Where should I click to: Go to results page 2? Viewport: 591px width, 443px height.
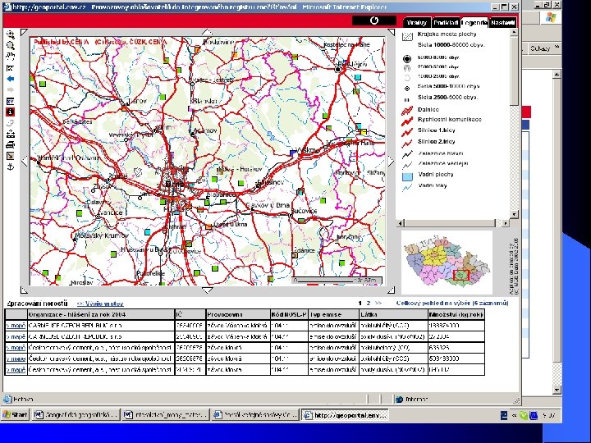(x=369, y=304)
